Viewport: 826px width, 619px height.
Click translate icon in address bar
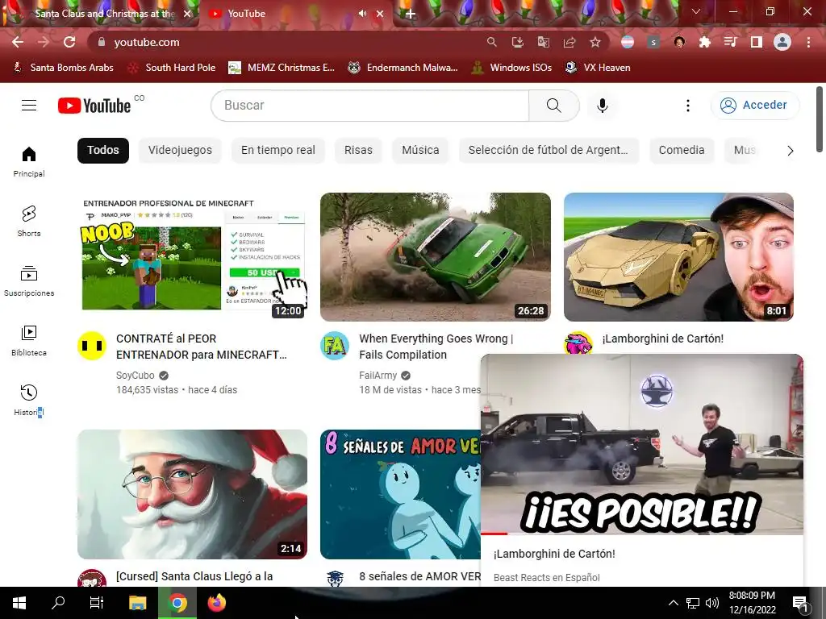tap(543, 42)
